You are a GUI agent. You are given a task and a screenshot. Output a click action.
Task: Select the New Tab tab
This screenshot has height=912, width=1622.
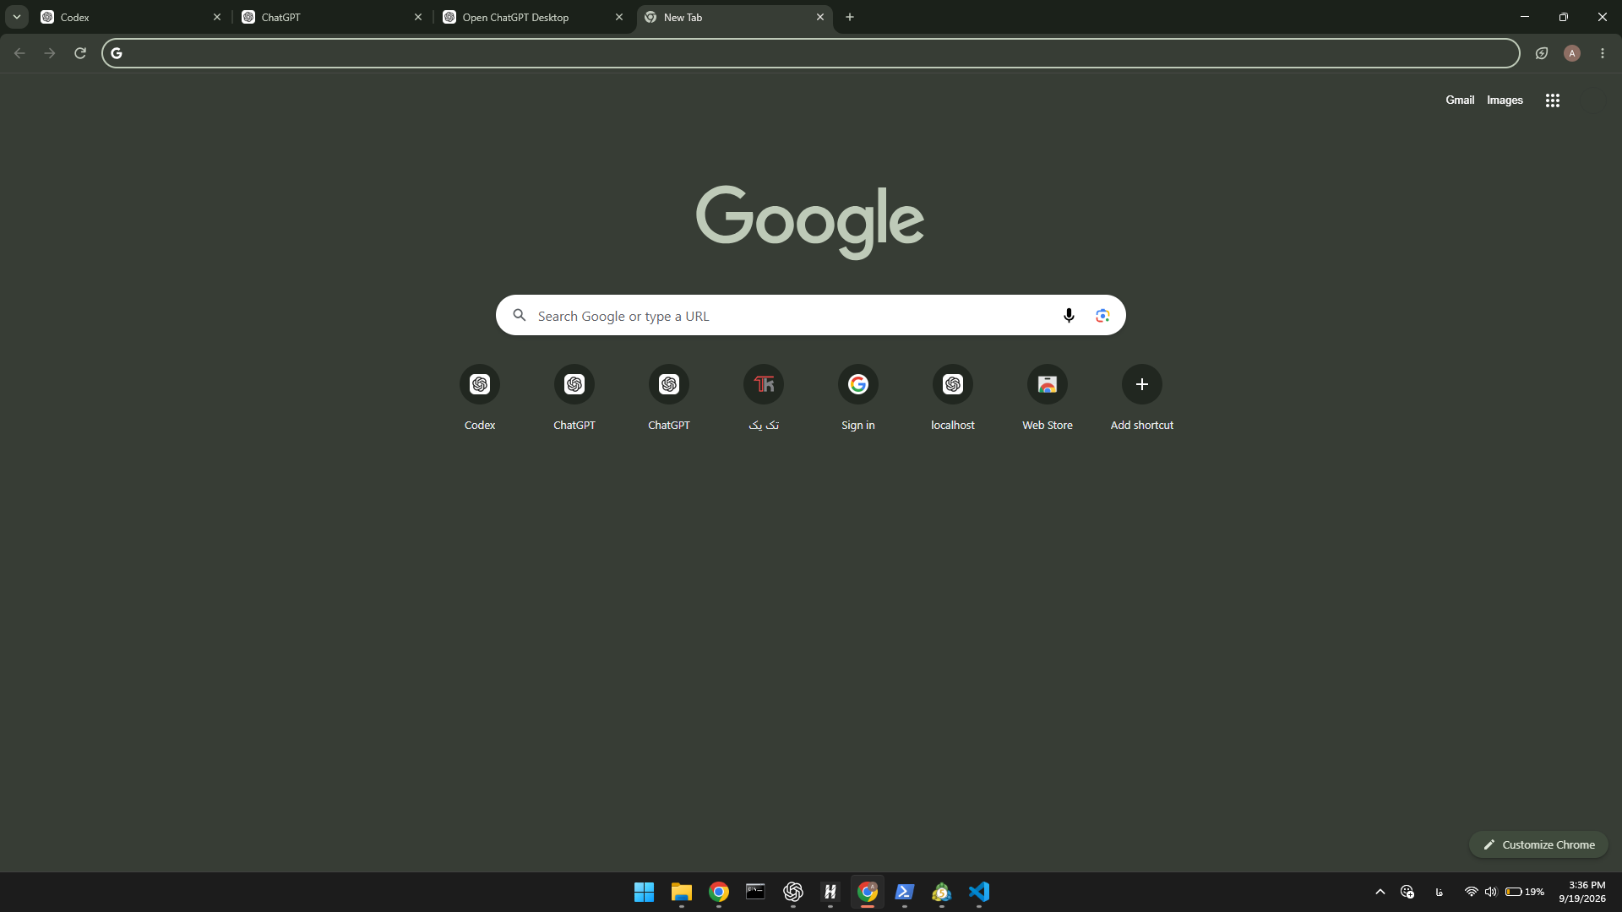point(734,17)
